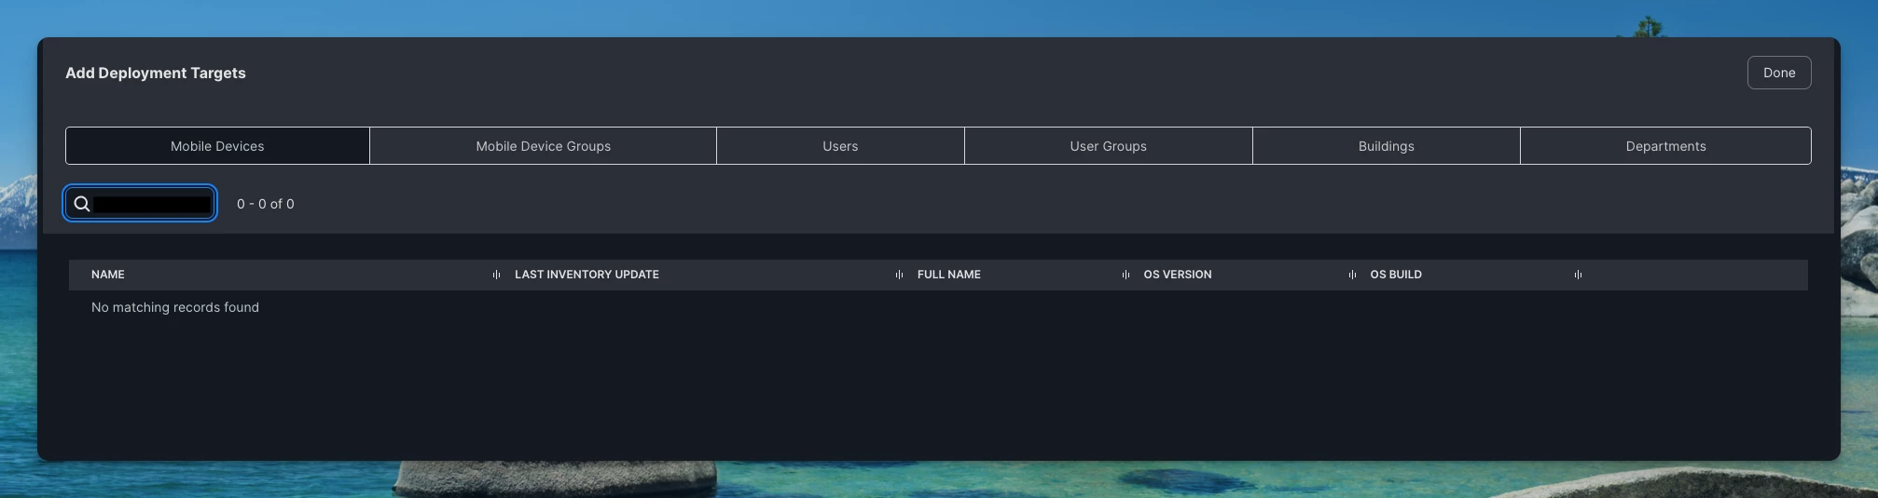Sort by LAST INVENTORY UPDATE column
The height and width of the screenshot is (498, 1878).
point(587,275)
